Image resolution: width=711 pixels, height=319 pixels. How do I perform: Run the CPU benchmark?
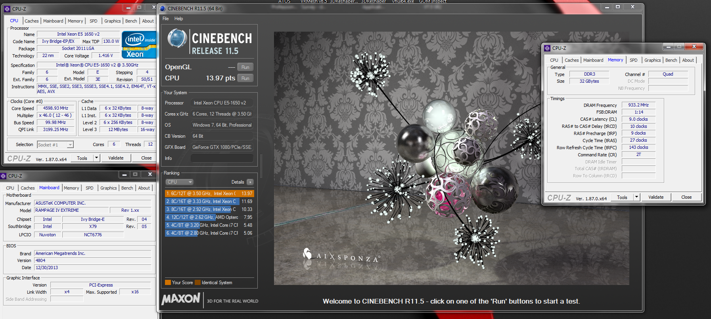[245, 78]
